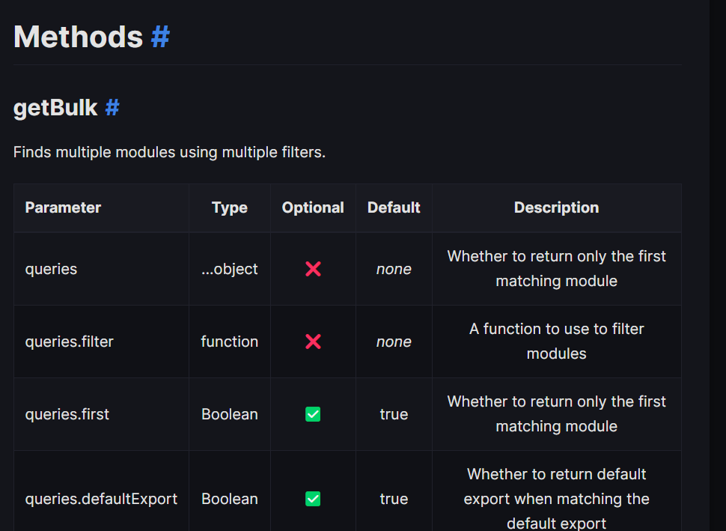Click the green checkmark for queries.first
Viewport: 726px width, 531px height.
pos(313,414)
